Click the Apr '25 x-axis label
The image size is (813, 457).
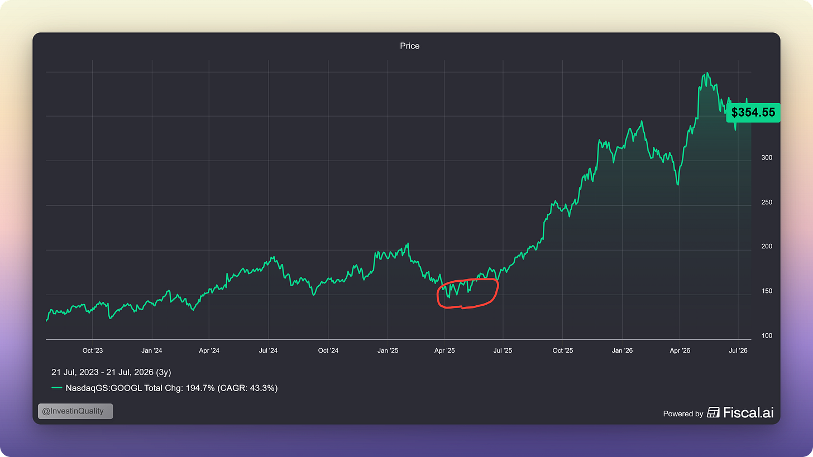coord(444,350)
